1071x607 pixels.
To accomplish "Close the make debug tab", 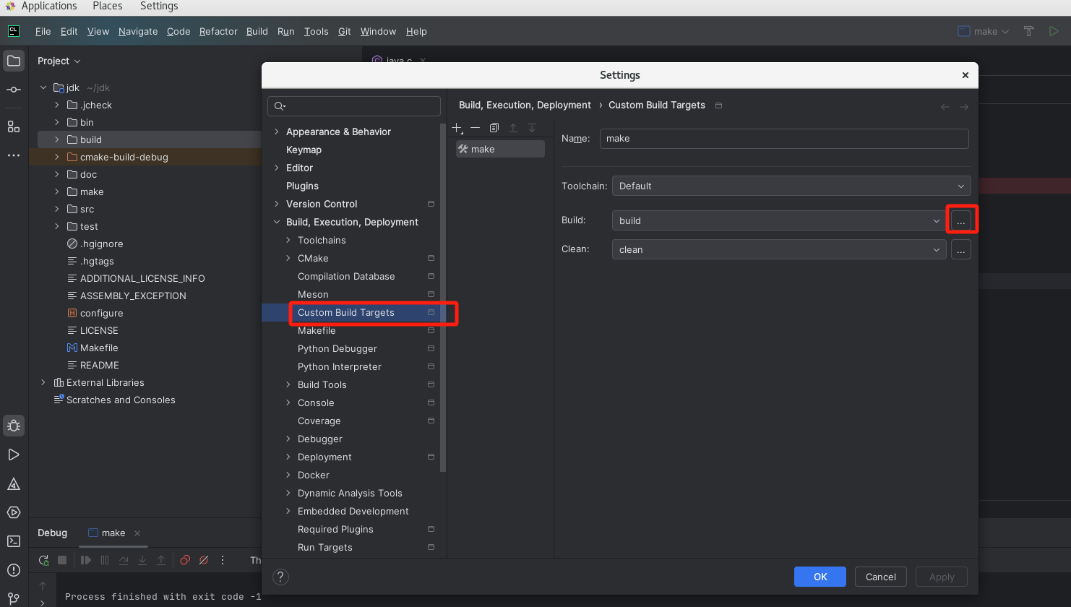I will click(137, 533).
